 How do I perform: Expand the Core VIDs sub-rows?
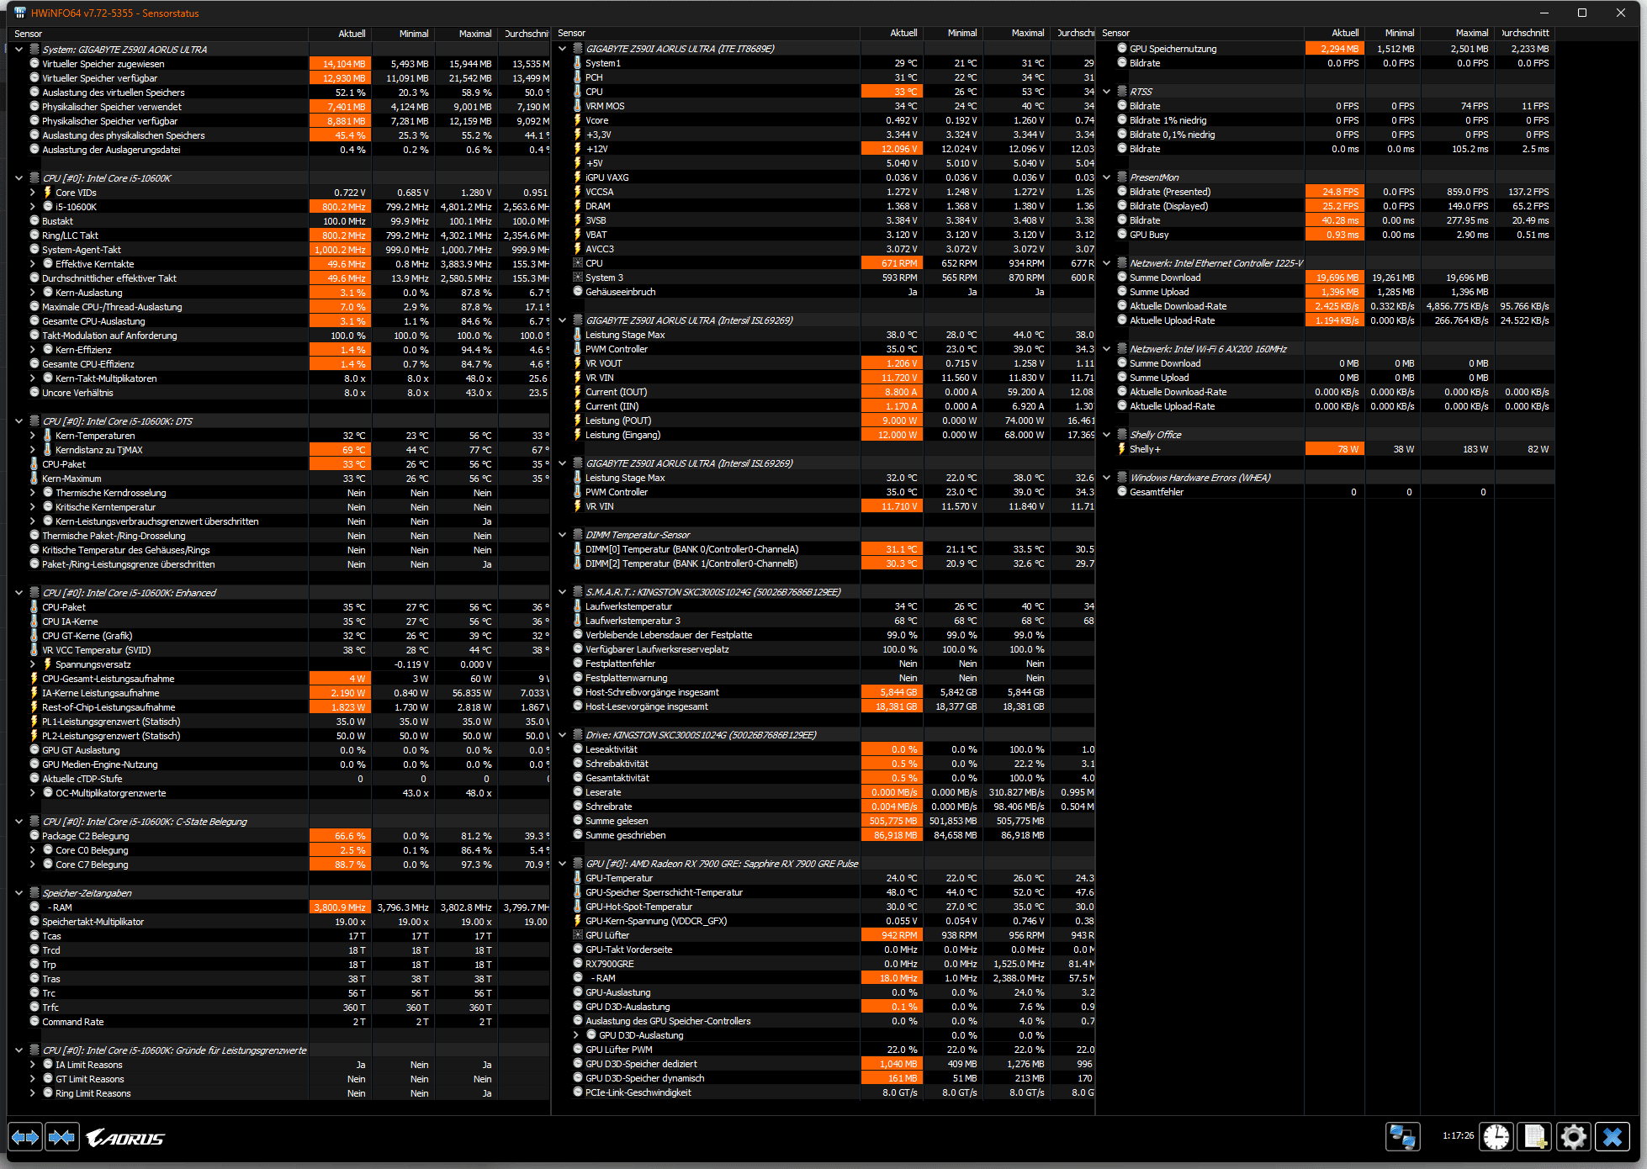tap(33, 192)
